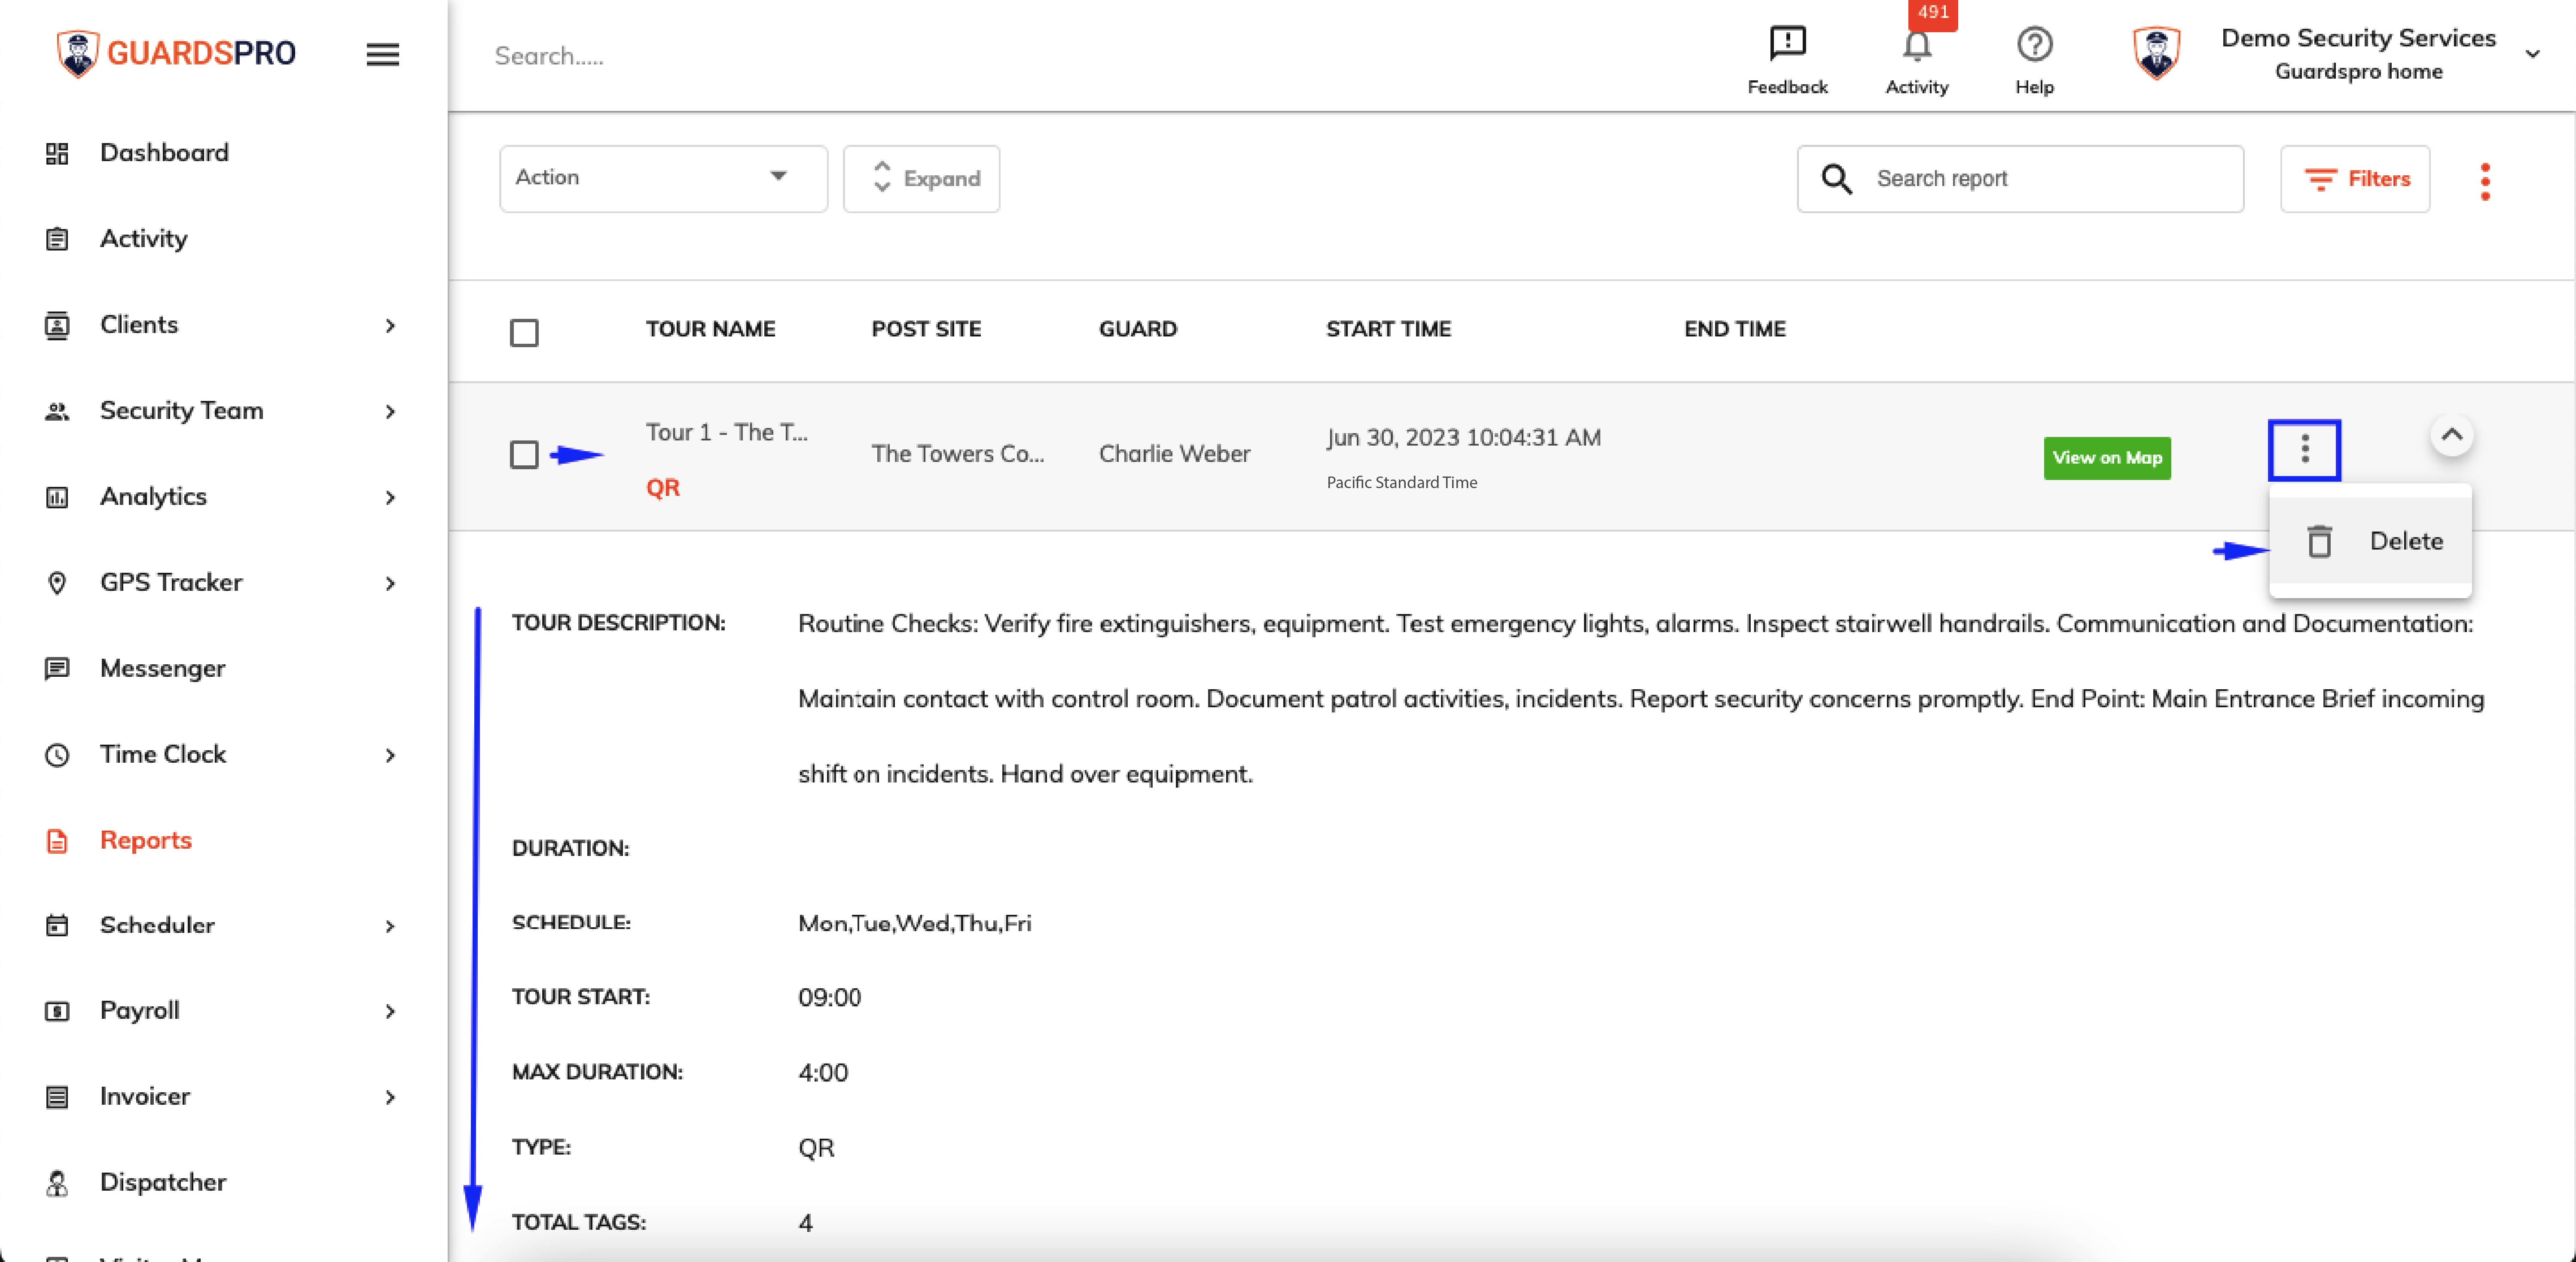Image resolution: width=2576 pixels, height=1262 pixels.
Task: Click the Expand button
Action: click(x=921, y=179)
